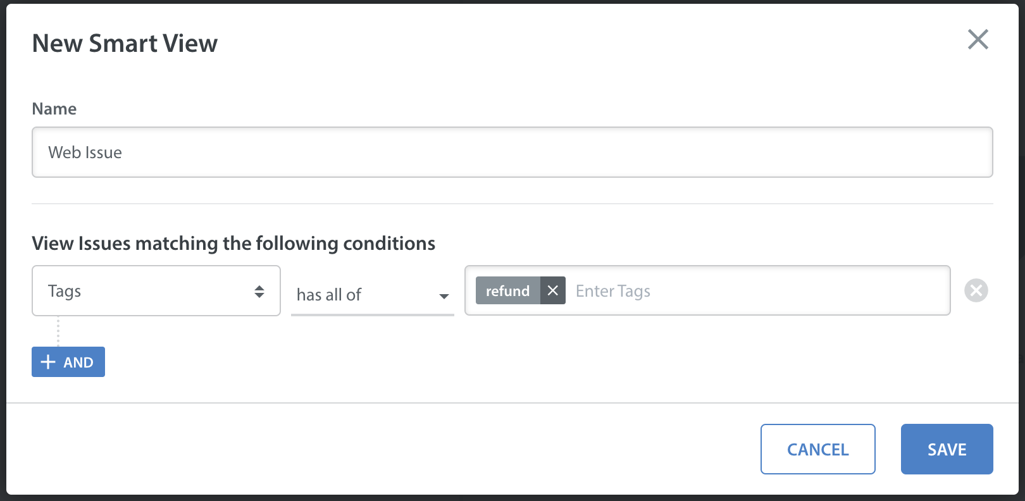Remove the refund tag chip

point(553,290)
